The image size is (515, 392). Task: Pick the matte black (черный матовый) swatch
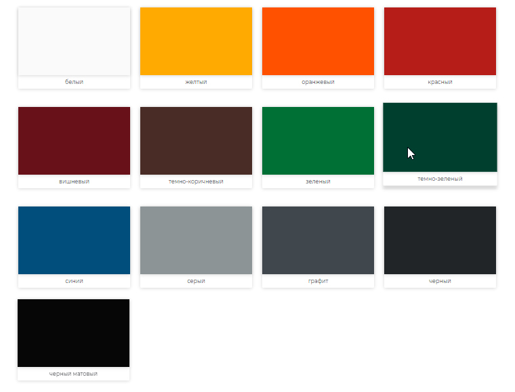(x=74, y=333)
